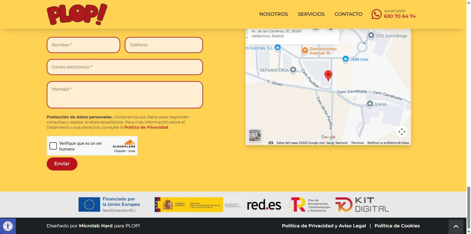Click the WhatsApp phone icon
Viewport: 471px width, 234px height.
pos(376,14)
